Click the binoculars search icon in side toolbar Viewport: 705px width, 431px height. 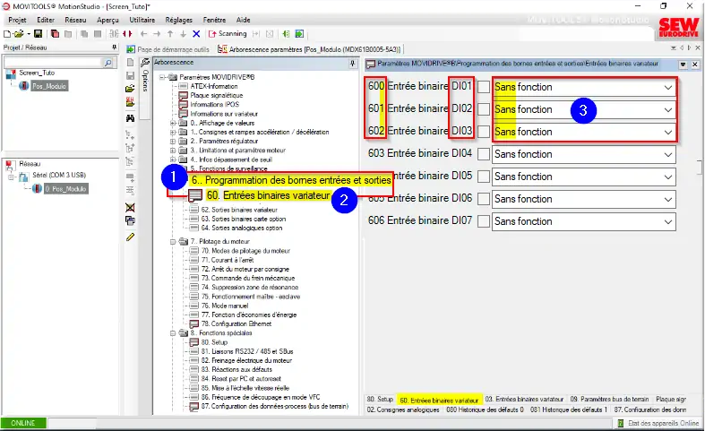pyautogui.click(x=131, y=118)
